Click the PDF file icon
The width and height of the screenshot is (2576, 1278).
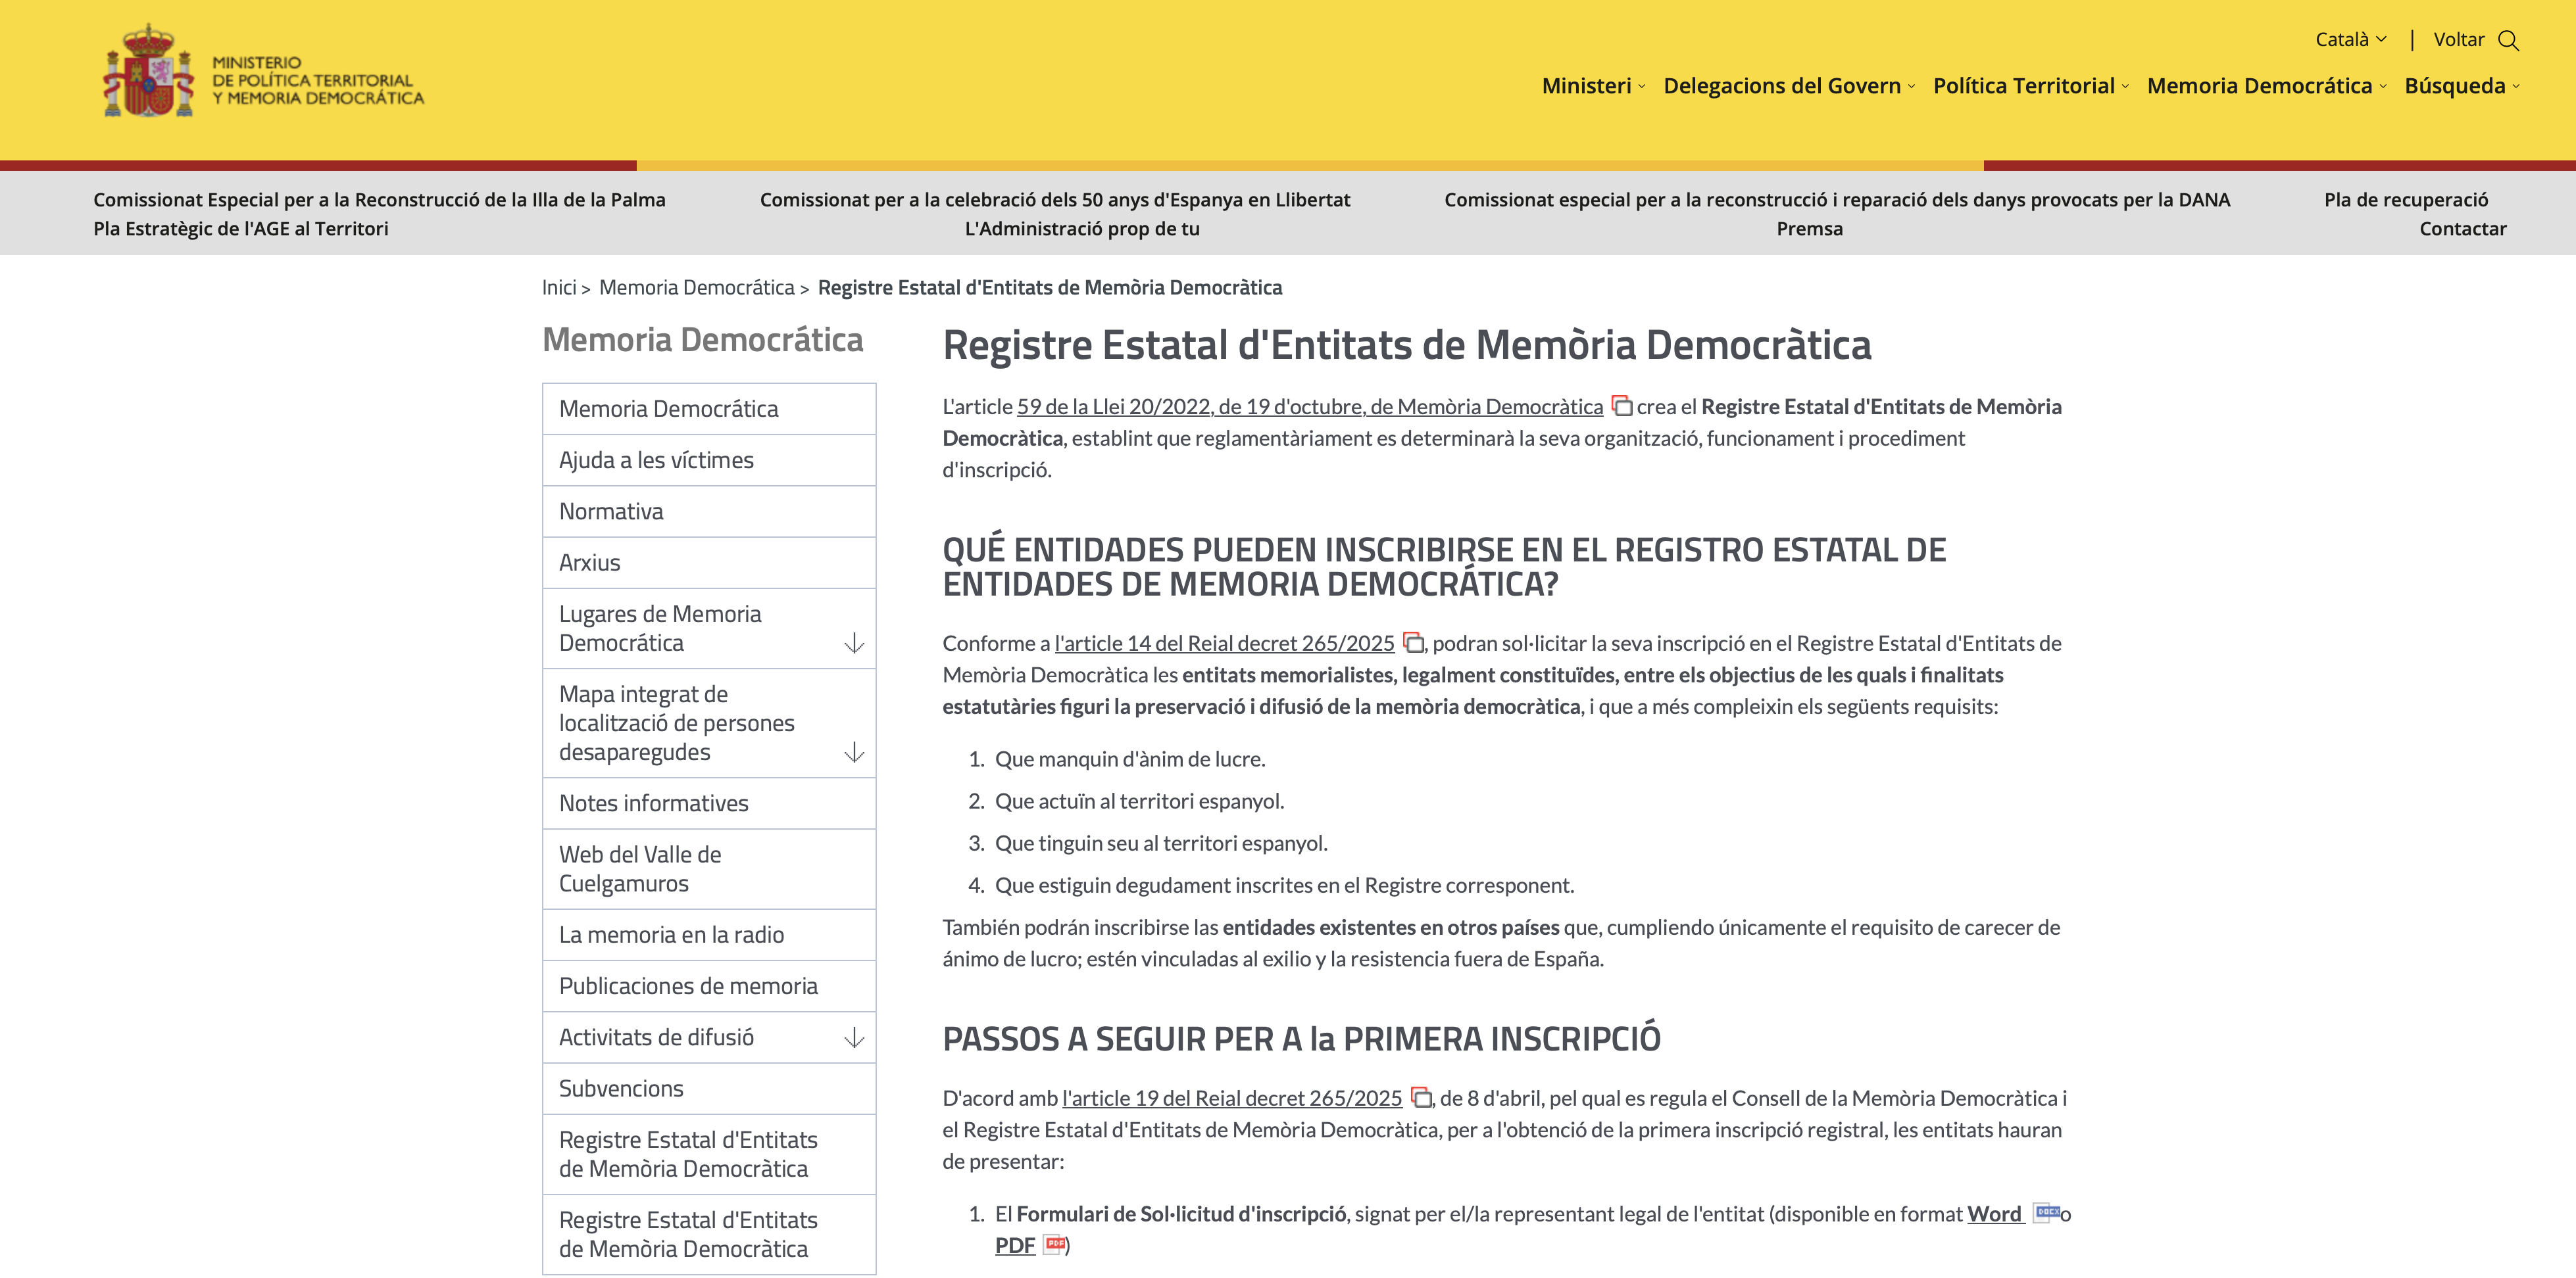tap(1054, 1244)
